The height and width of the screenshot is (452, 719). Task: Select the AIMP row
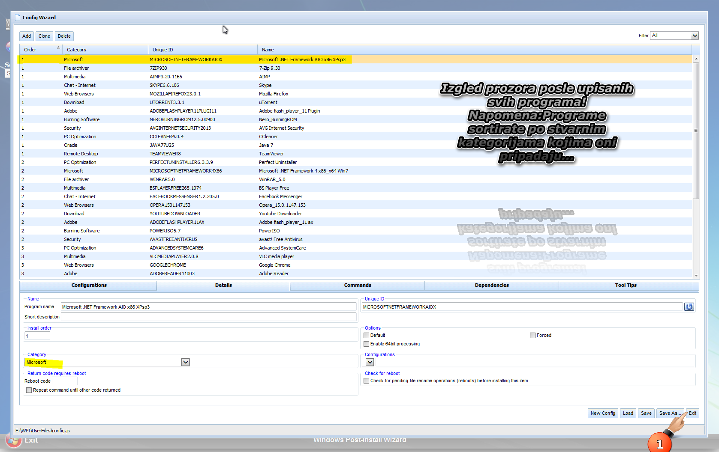[356, 77]
